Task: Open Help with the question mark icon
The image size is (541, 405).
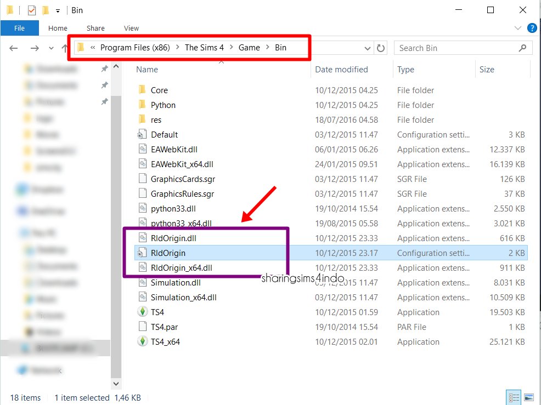Action: pos(532,28)
